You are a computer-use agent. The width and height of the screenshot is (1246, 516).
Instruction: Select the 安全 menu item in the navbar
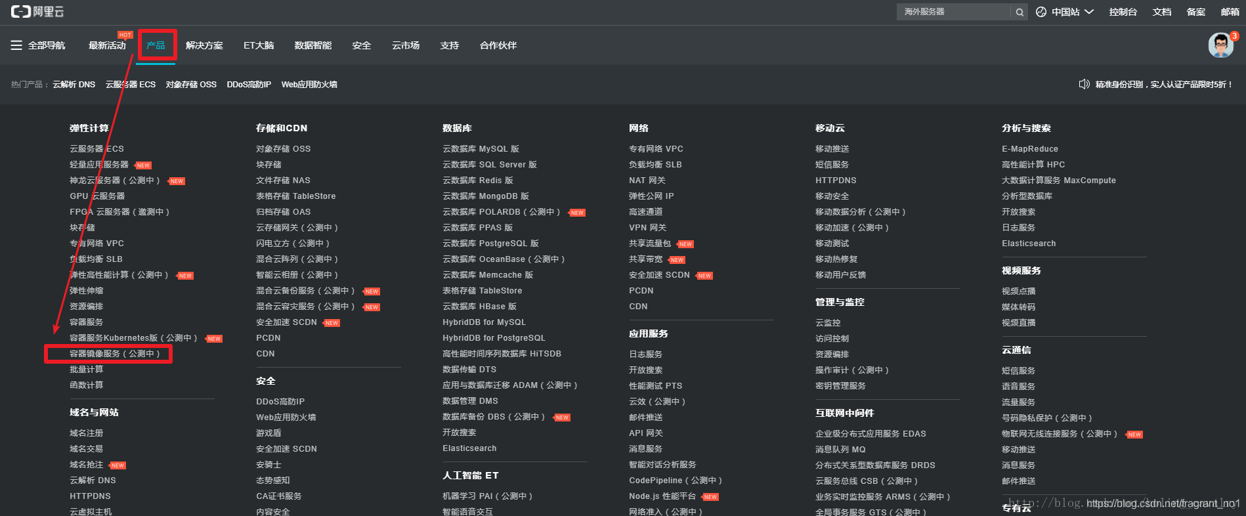pos(362,45)
